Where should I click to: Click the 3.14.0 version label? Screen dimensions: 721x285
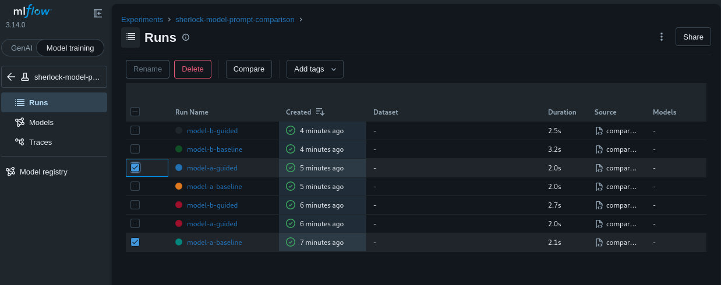pos(16,25)
